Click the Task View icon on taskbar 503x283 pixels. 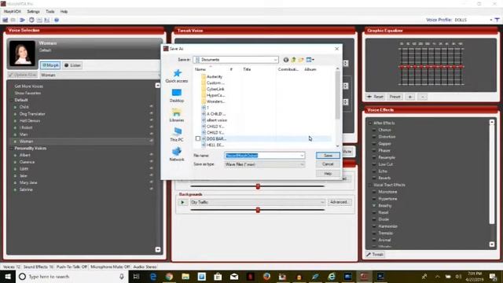136,276
